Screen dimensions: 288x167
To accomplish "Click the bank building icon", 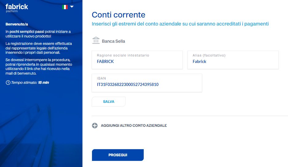I will pyautogui.click(x=96, y=40).
